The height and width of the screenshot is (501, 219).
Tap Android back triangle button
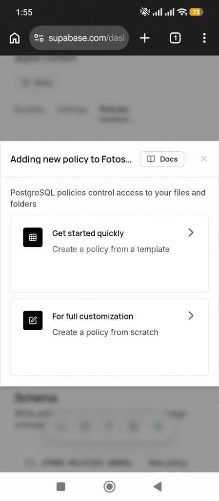(158, 487)
